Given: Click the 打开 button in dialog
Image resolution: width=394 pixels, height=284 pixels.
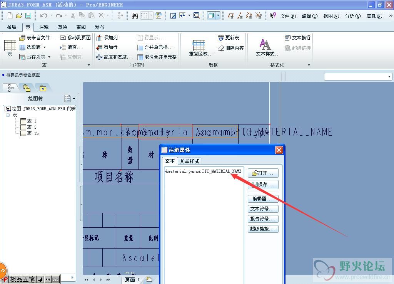Looking at the screenshot, I should pos(263,173).
